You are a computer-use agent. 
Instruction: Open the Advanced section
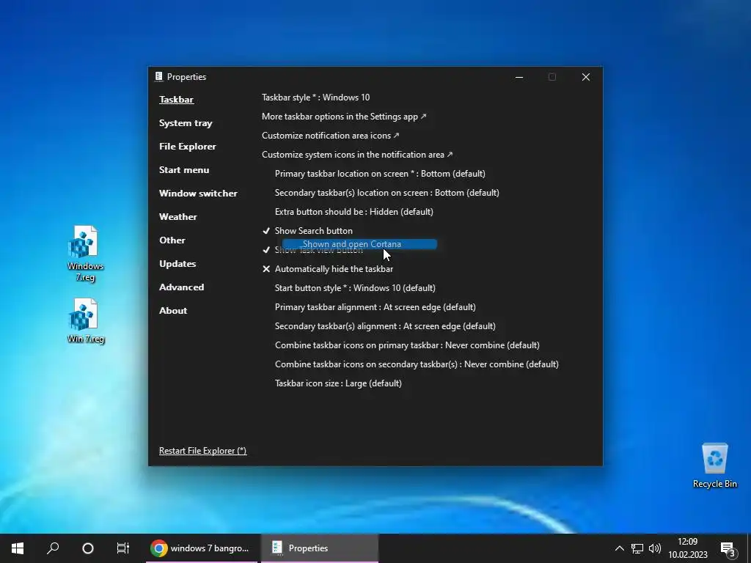[182, 287]
